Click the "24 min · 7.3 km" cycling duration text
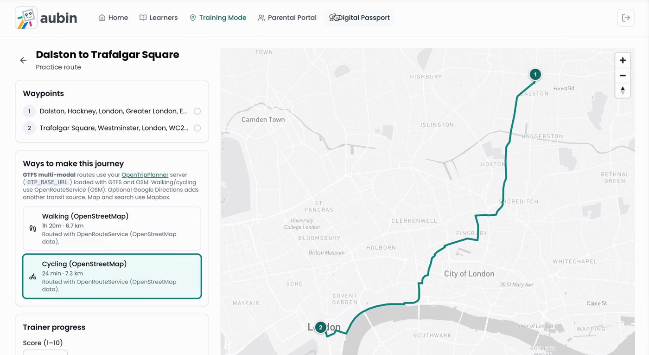 [x=63, y=273]
